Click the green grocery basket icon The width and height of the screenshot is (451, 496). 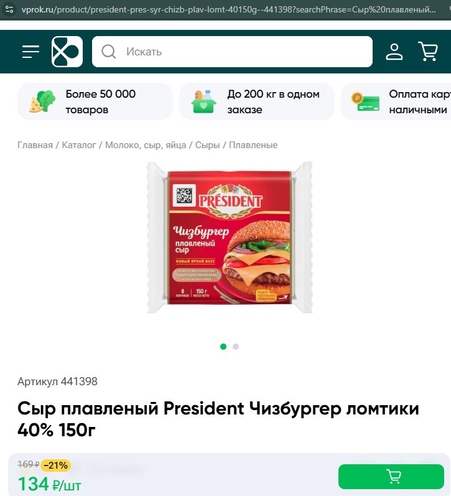click(203, 101)
